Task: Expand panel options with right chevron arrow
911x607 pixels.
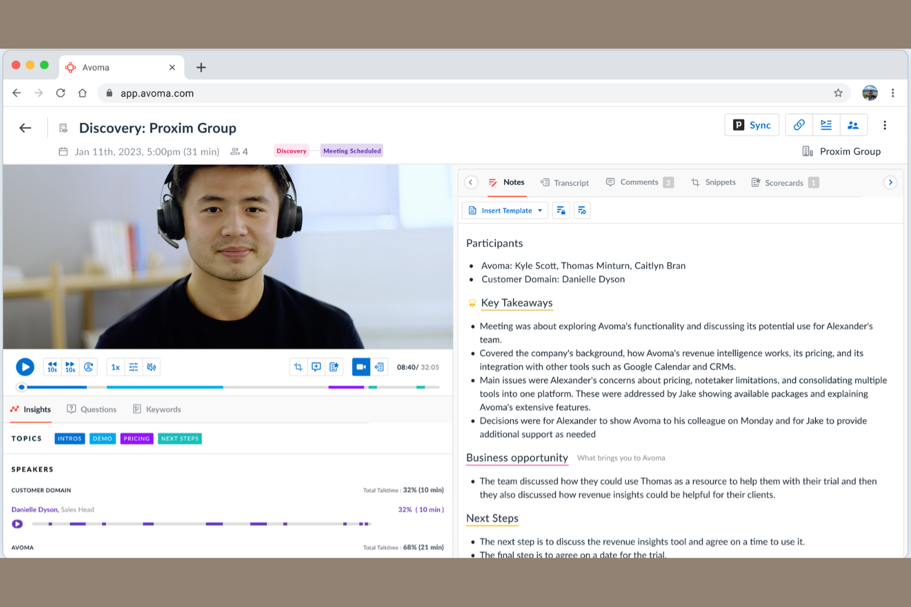Action: pyautogui.click(x=891, y=182)
